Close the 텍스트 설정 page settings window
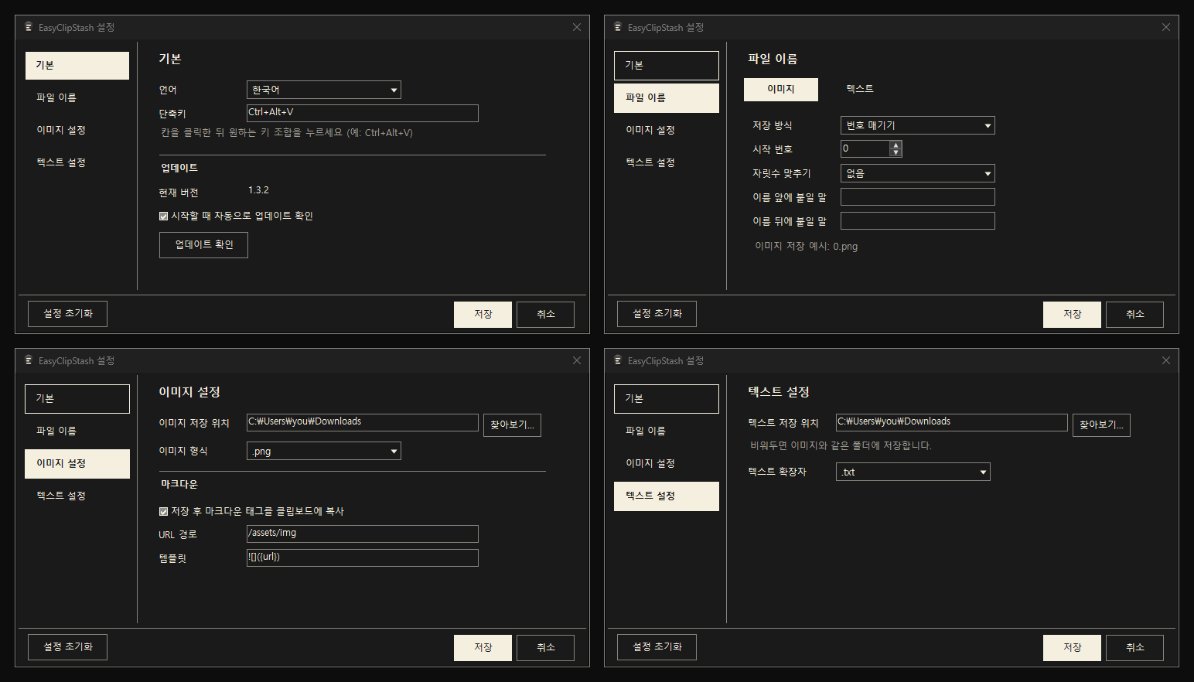 [1166, 360]
